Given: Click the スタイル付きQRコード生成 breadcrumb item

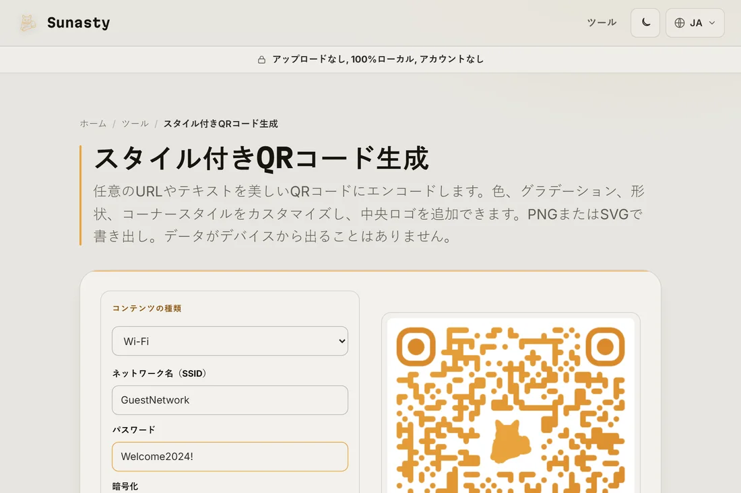Looking at the screenshot, I should (x=221, y=124).
